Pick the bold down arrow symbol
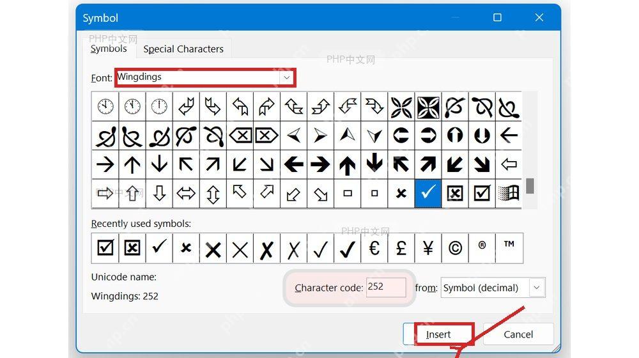 374,164
